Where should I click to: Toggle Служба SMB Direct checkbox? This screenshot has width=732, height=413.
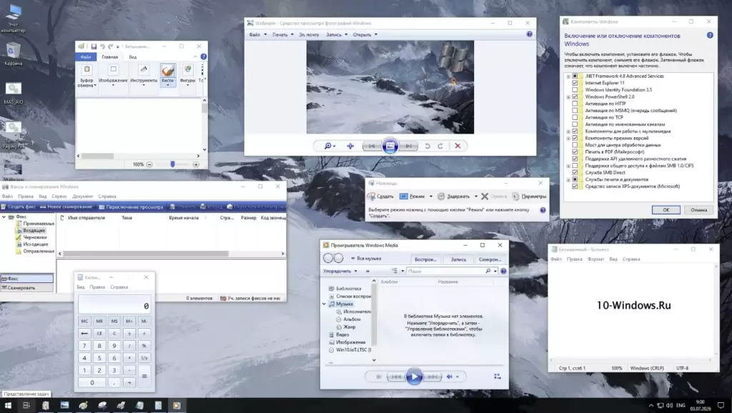(x=575, y=172)
